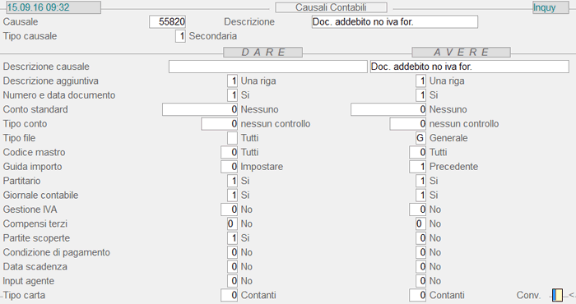Click the top Descrizione field
Screen dimensions: 576x304
(395, 21)
